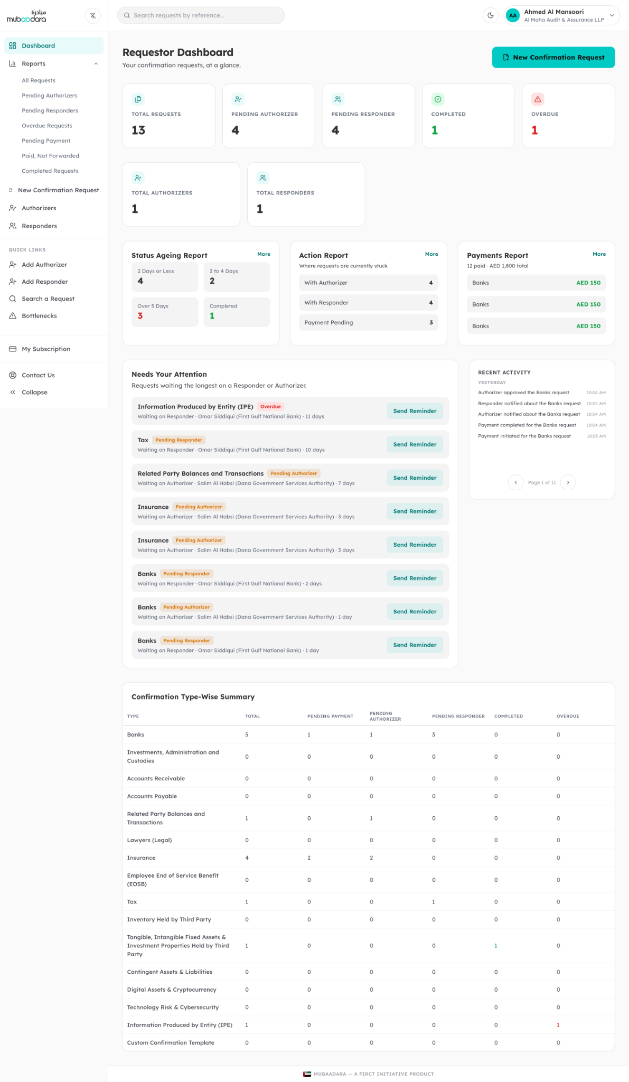Click the Search a Request magnifier icon
This screenshot has width=629, height=1082.
click(13, 299)
